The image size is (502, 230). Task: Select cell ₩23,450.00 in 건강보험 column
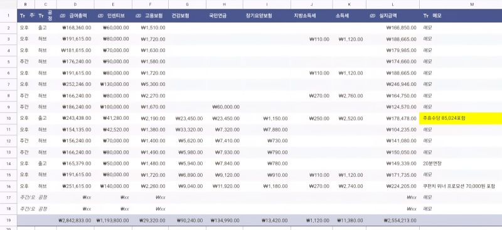(x=187, y=118)
